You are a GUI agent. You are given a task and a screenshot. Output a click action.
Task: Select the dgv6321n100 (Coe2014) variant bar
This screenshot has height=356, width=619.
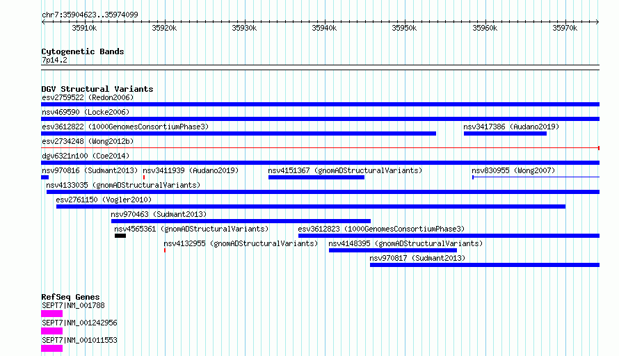coord(320,163)
